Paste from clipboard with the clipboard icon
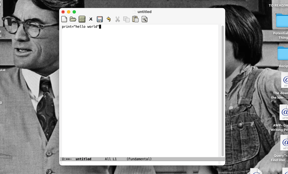 pyautogui.click(x=135, y=19)
